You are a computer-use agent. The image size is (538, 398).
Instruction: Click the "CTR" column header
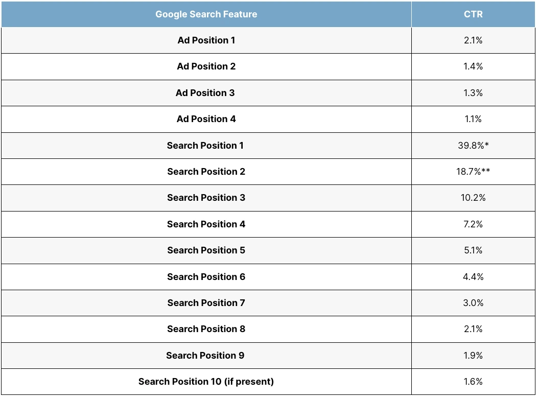click(473, 14)
